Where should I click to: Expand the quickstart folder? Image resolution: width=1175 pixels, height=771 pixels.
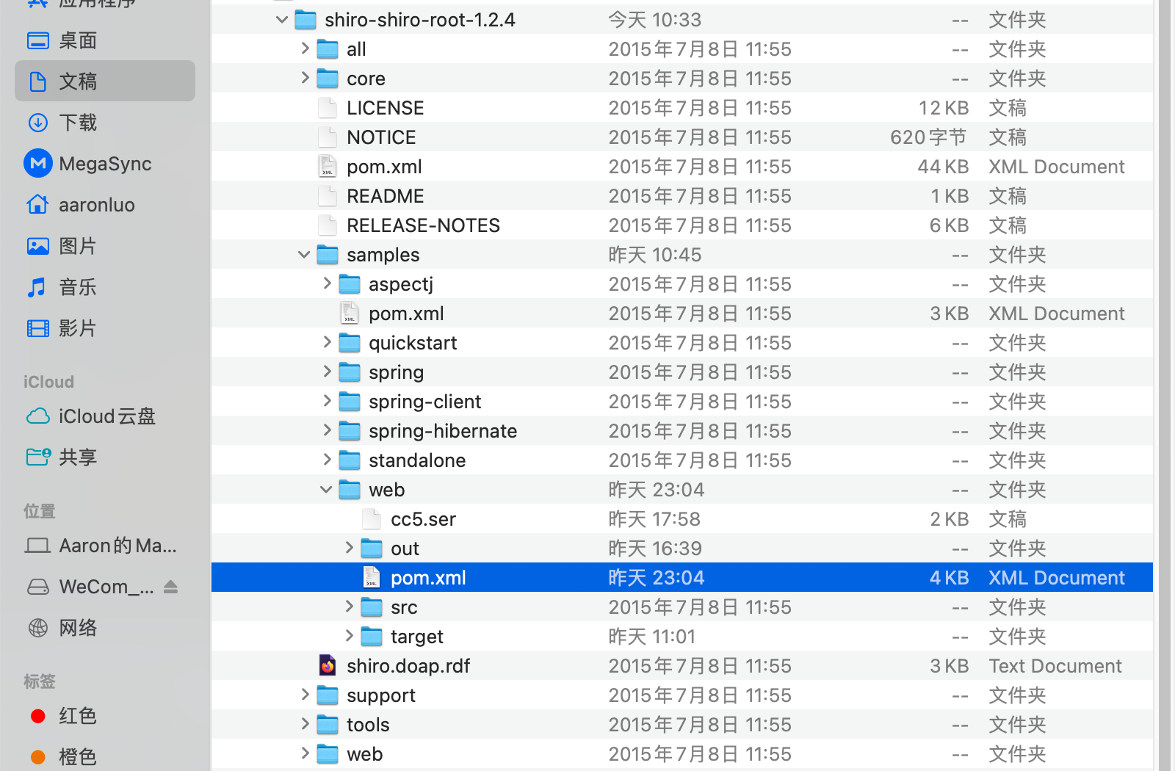327,342
